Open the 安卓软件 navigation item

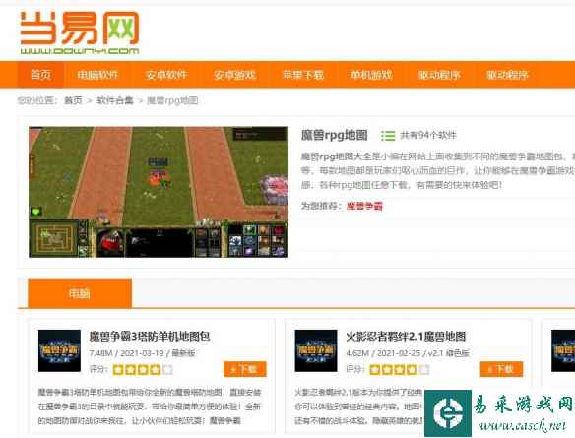[166, 75]
